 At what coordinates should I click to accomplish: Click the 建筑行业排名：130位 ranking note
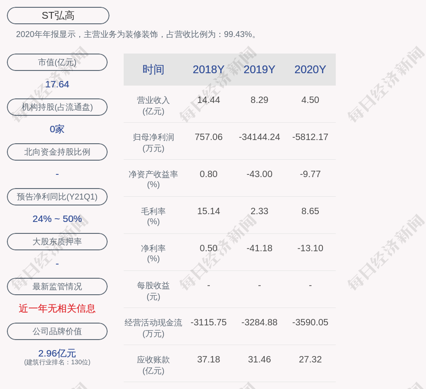pyautogui.click(x=57, y=362)
